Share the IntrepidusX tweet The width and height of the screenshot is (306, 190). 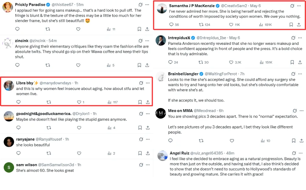tap(299, 62)
